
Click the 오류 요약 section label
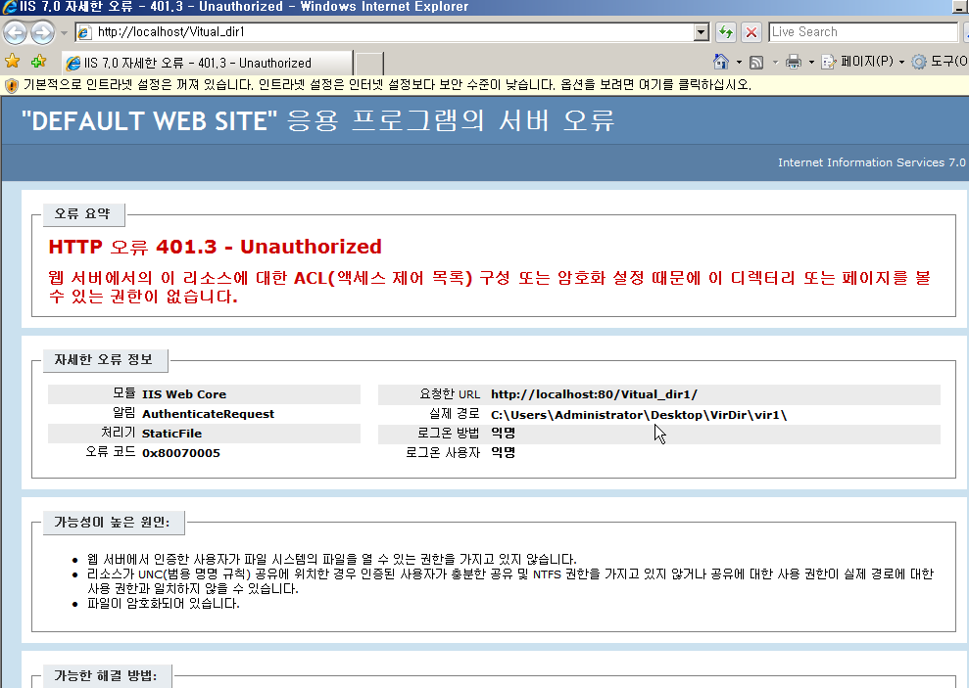(x=82, y=214)
